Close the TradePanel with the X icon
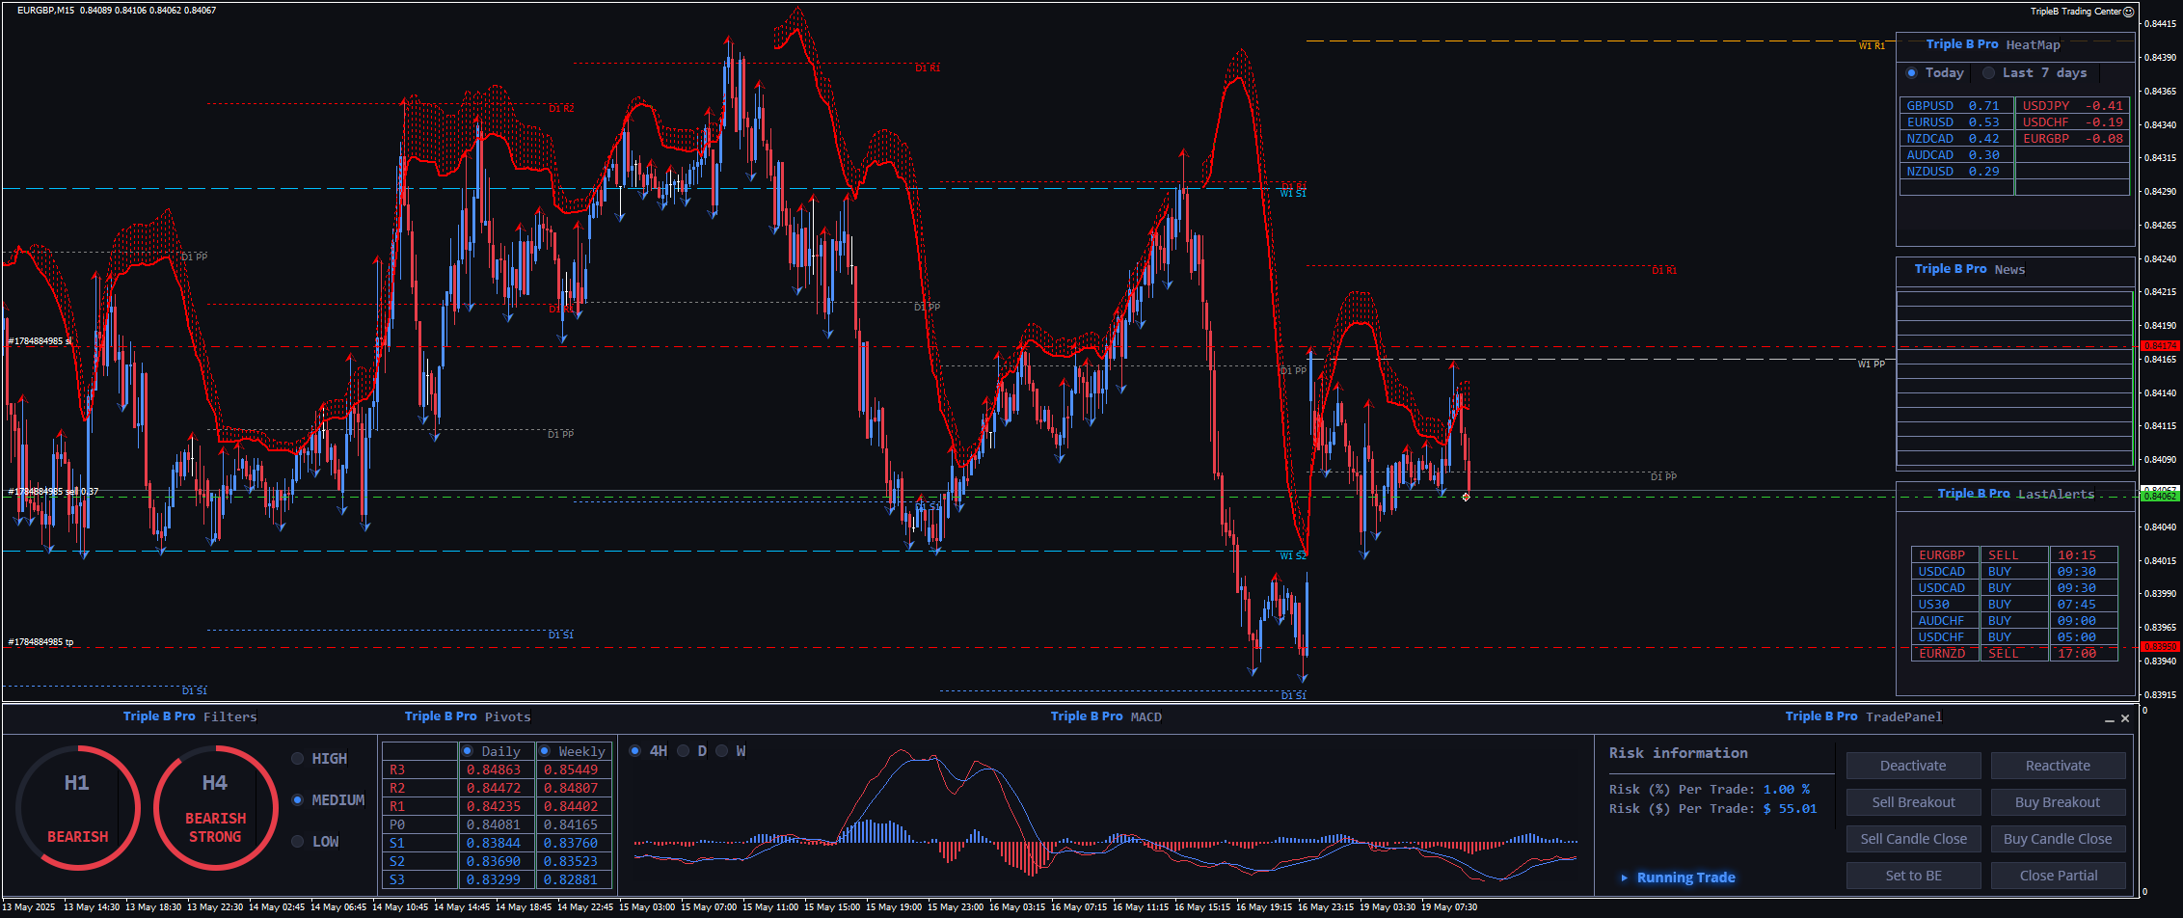 2125,718
